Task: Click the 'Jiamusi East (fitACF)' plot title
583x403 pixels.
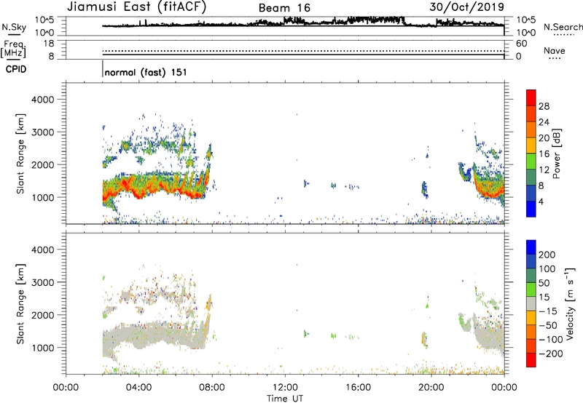Action: (136, 7)
